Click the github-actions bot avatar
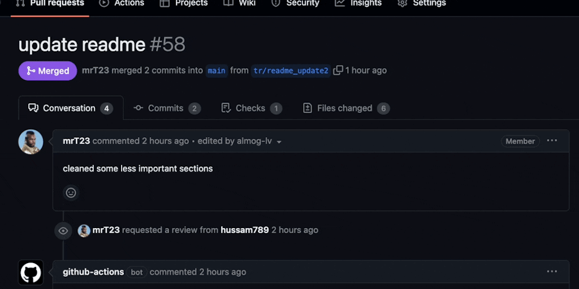579x289 pixels. click(31, 273)
